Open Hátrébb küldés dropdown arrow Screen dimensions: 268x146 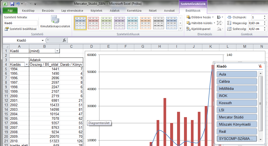point(214,23)
